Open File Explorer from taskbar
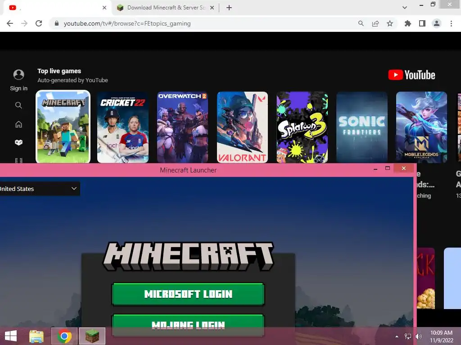 [36, 336]
